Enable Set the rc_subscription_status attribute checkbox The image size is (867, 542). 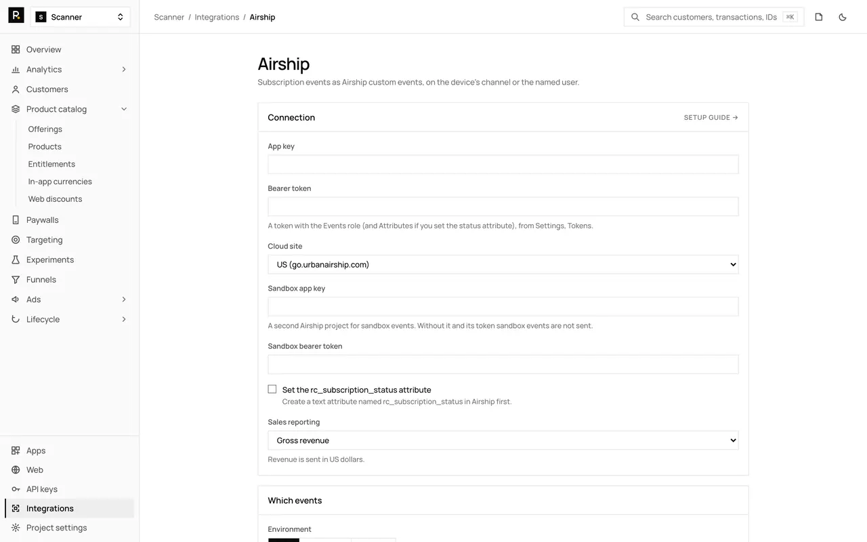[x=272, y=390]
